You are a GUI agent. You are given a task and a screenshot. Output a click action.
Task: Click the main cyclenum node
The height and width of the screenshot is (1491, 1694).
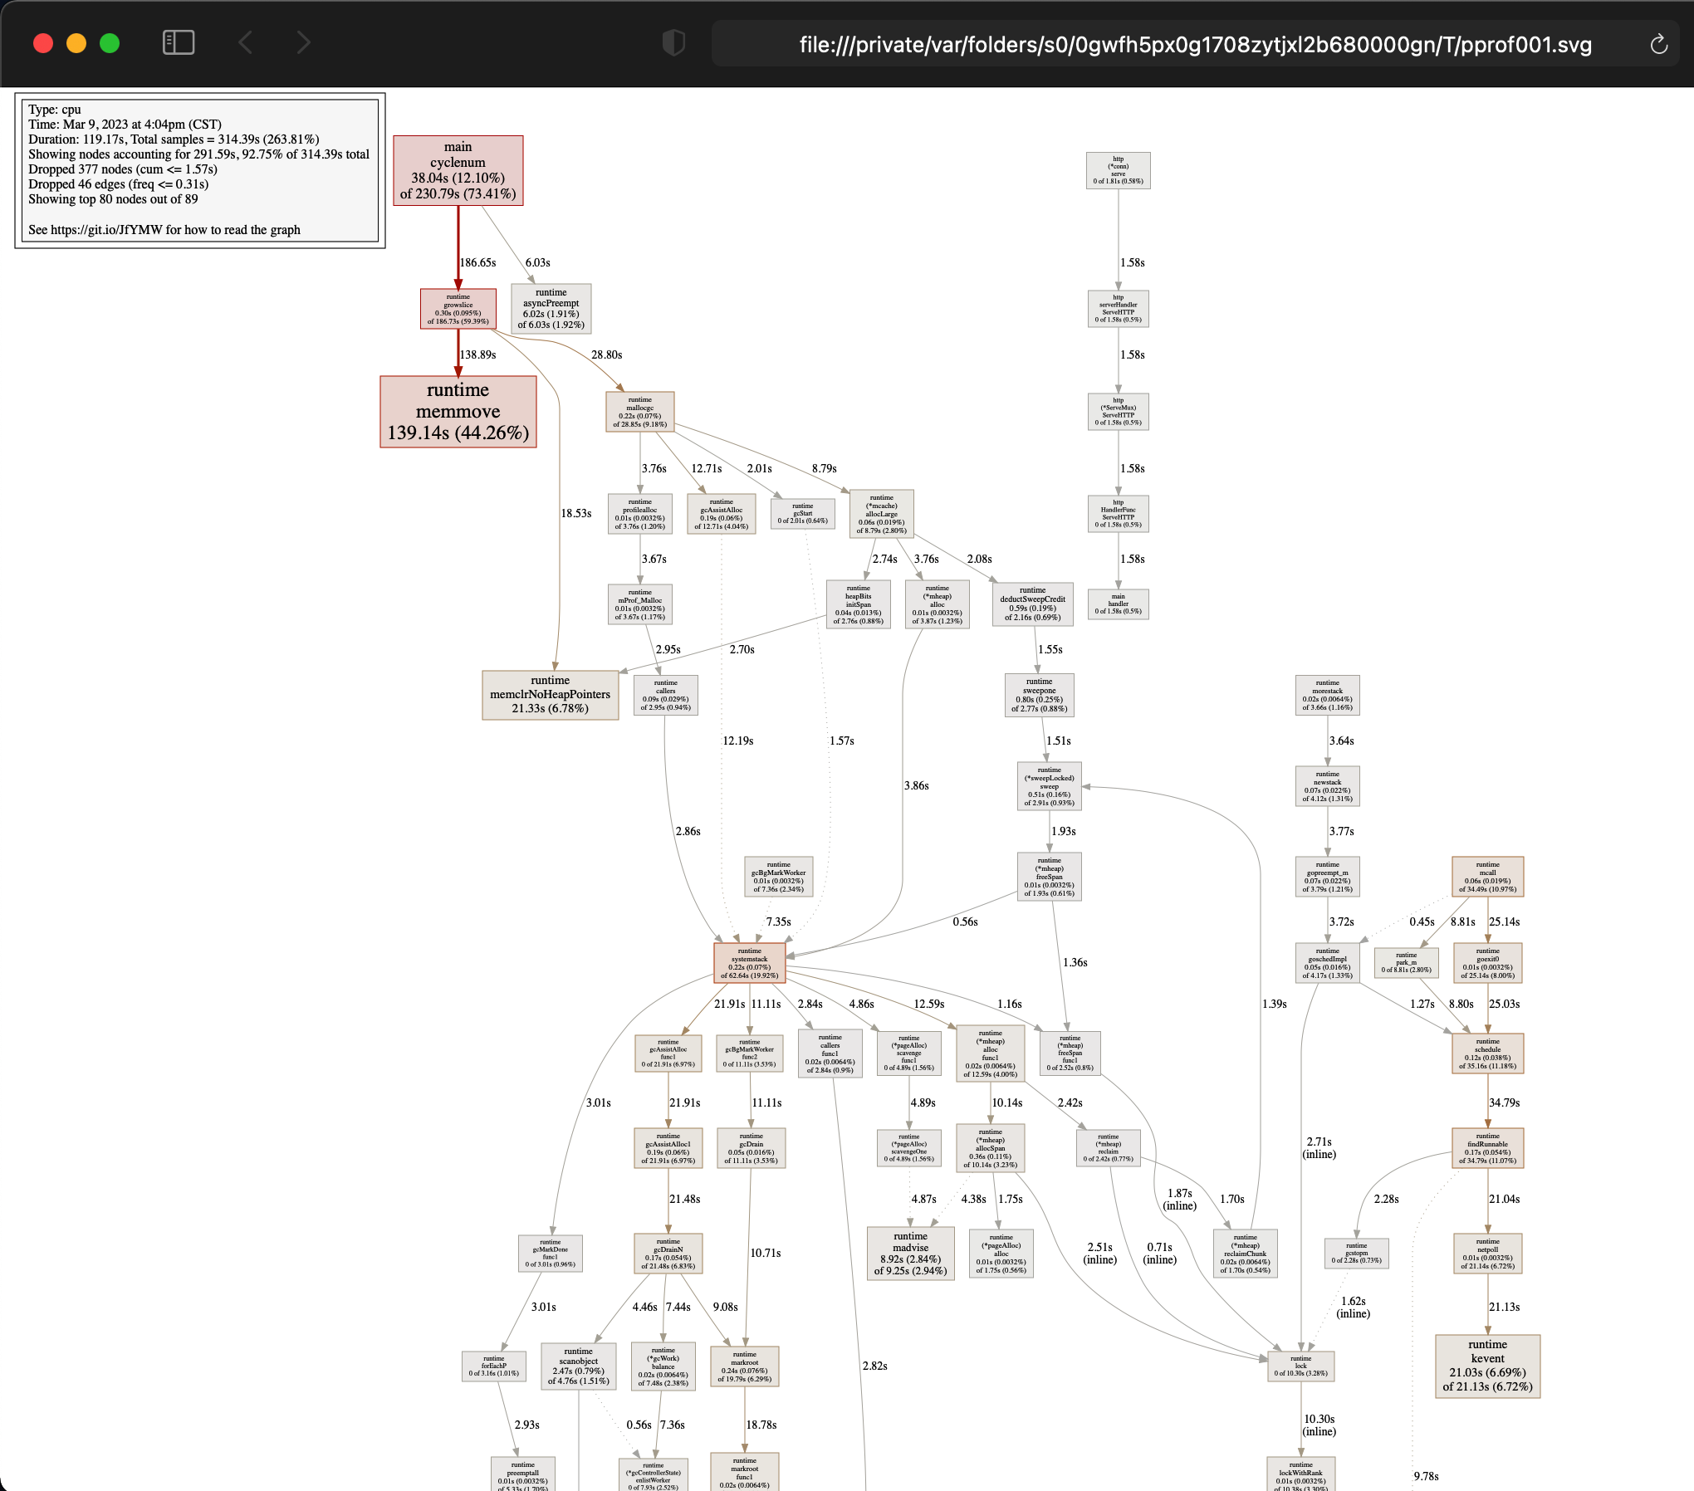[x=458, y=170]
